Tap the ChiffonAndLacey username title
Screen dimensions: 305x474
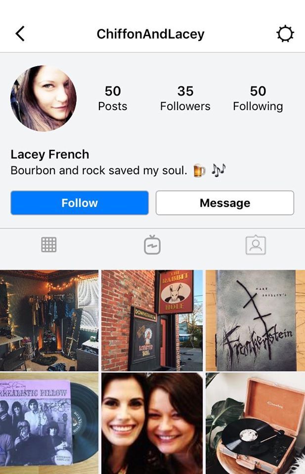pyautogui.click(x=150, y=34)
